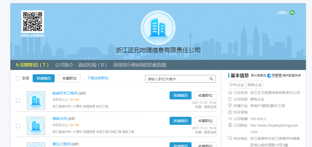The width and height of the screenshot is (312, 147).
Task: Click the 下载全部职位 link
Action: (98, 78)
